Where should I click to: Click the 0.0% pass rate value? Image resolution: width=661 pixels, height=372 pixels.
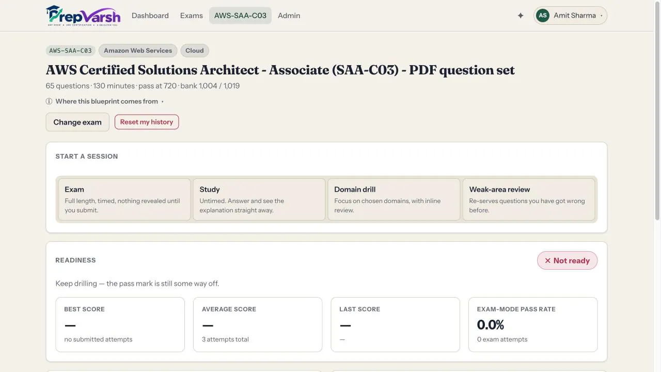click(491, 325)
